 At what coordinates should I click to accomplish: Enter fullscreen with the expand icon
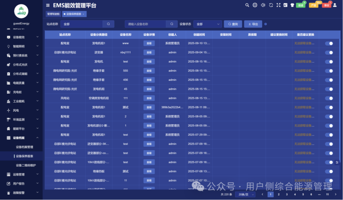point(279,5)
